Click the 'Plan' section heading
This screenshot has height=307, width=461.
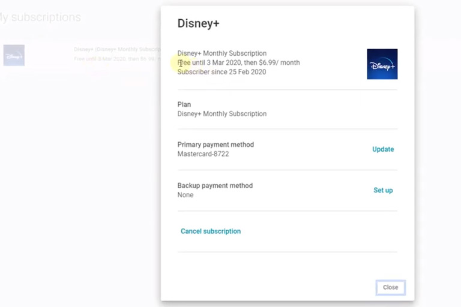tap(184, 104)
